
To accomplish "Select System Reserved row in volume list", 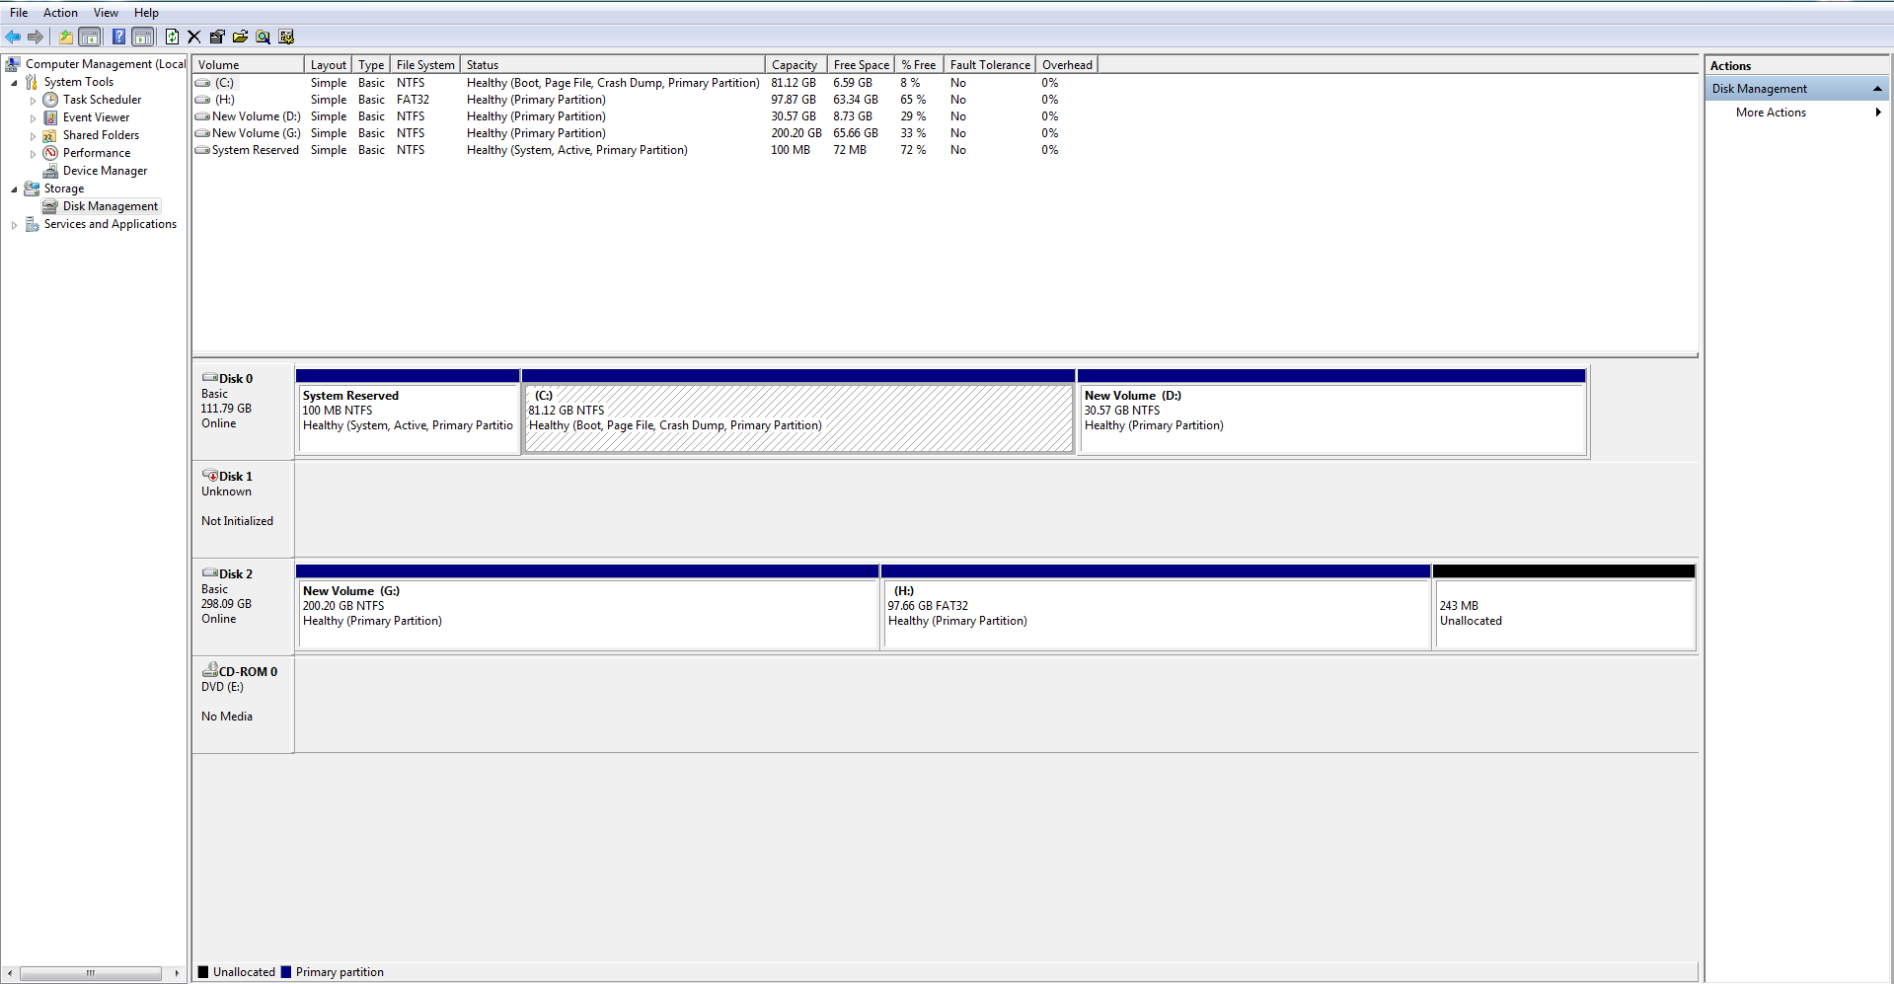I will 255,150.
